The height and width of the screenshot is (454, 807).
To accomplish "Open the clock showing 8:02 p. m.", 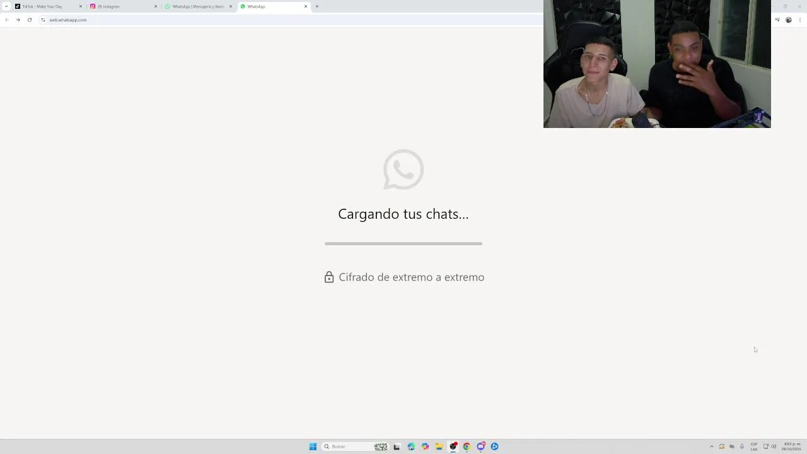I will pyautogui.click(x=791, y=446).
